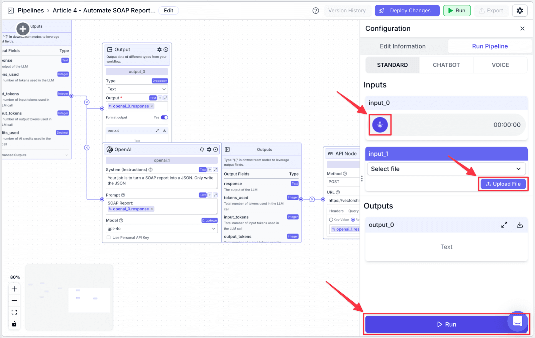Go to Pipelines breadcrumb

(31, 10)
